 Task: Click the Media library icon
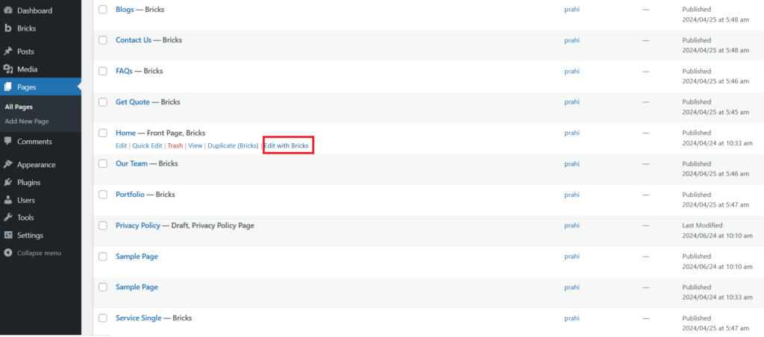tap(7, 69)
